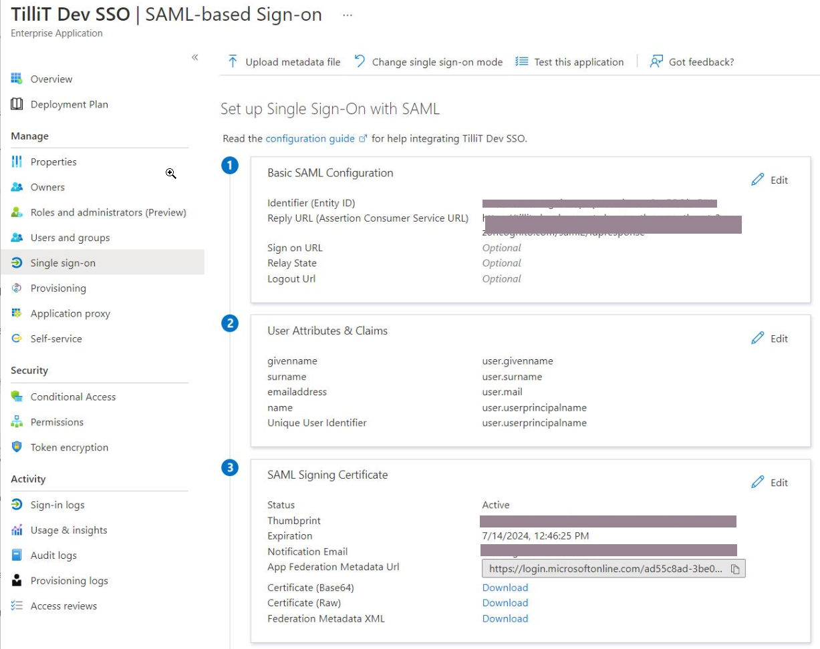Image resolution: width=820 pixels, height=649 pixels.
Task: Click the Got feedback person icon
Action: (656, 62)
